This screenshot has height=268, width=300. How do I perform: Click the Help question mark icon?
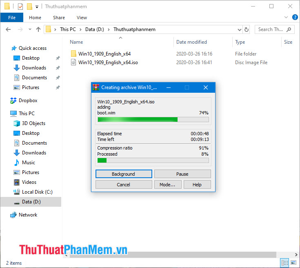[295, 17]
